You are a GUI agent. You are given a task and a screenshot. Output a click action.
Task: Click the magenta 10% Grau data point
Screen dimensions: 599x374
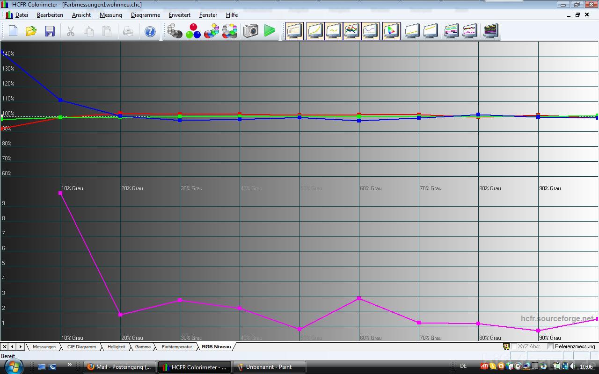click(60, 193)
